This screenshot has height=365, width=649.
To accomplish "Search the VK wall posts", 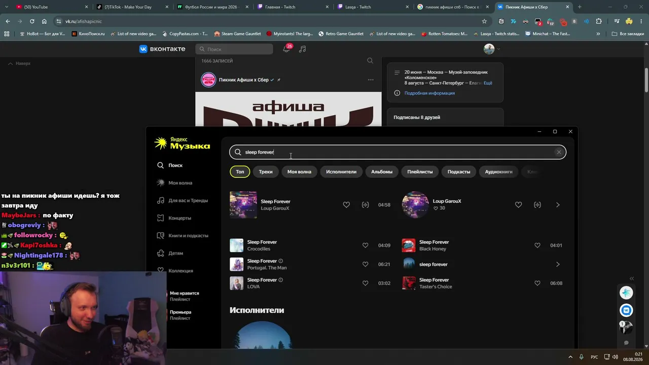I will click(370, 61).
